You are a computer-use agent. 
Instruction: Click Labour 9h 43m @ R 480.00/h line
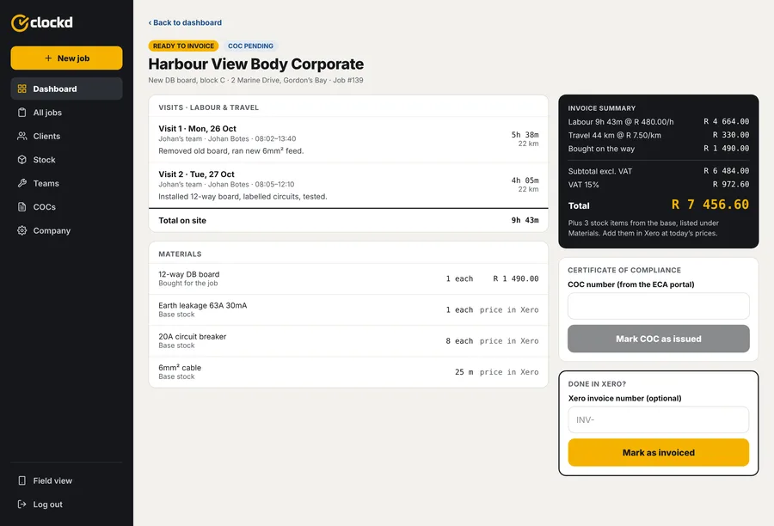pyautogui.click(x=659, y=121)
